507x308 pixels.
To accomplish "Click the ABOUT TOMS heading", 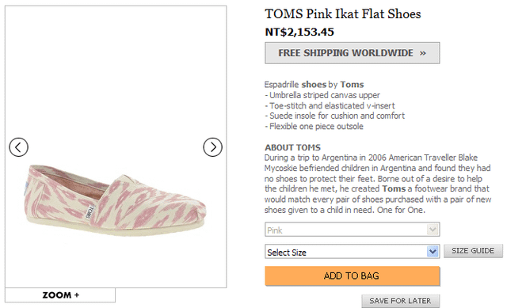I will [292, 147].
